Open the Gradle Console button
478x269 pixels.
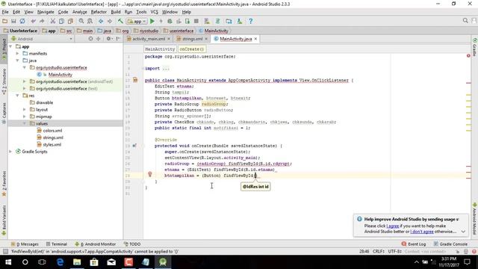[x=450, y=244]
